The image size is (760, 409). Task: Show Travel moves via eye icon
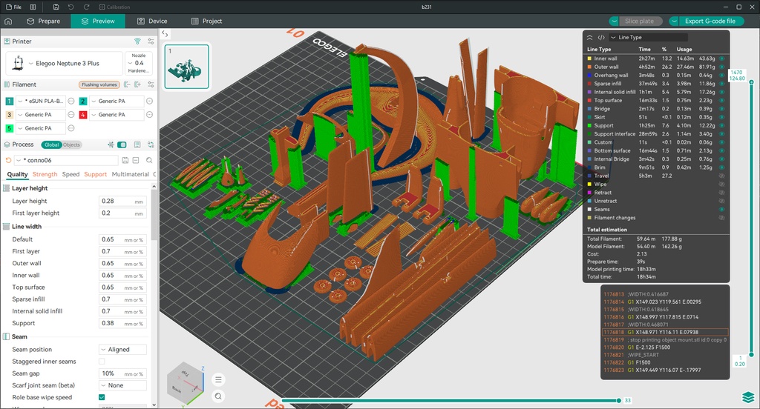point(721,176)
